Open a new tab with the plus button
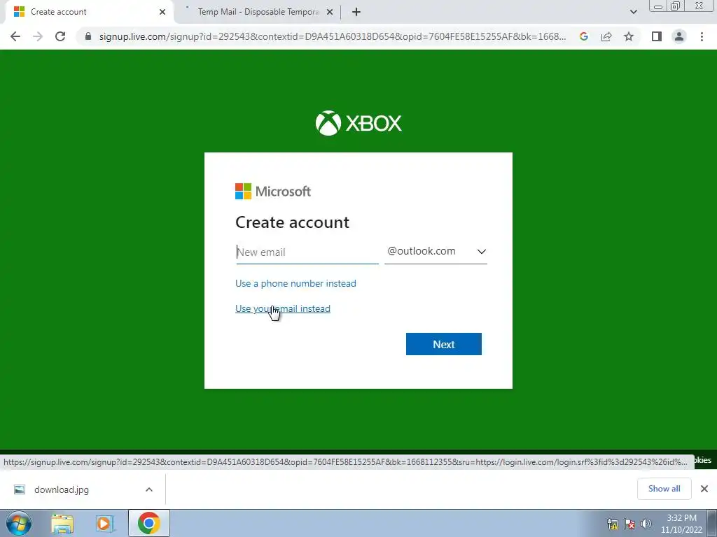The height and width of the screenshot is (537, 717). coord(356,12)
